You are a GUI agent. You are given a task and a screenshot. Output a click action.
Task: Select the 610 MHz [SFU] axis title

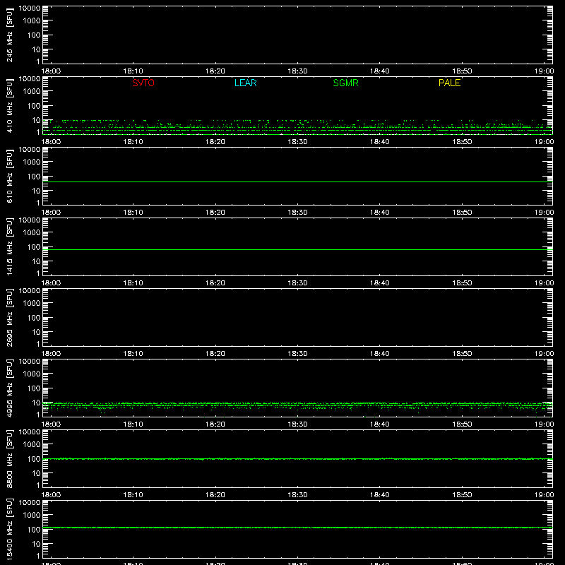(9, 176)
